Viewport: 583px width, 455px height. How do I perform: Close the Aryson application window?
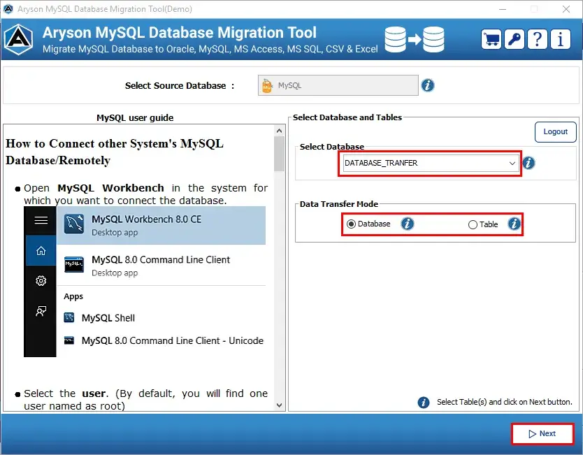(x=566, y=9)
